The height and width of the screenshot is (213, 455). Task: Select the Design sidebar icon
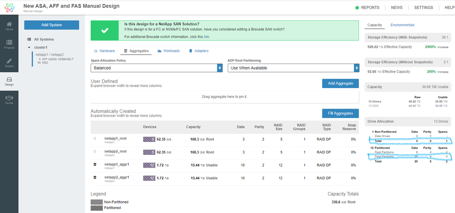tap(9, 81)
